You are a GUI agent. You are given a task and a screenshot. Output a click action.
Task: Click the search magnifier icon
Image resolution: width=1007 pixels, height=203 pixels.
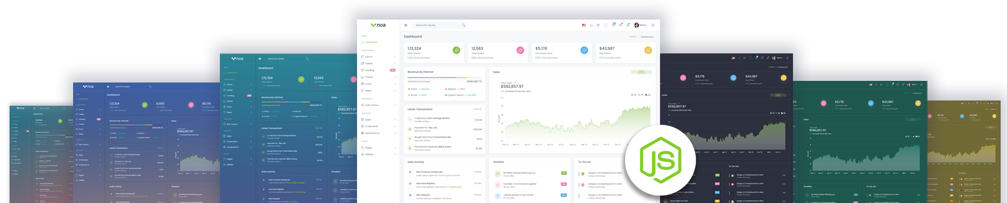[464, 25]
